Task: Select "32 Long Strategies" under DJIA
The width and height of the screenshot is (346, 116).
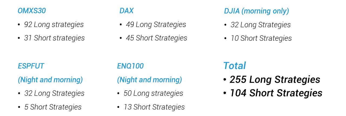Action: click(261, 25)
